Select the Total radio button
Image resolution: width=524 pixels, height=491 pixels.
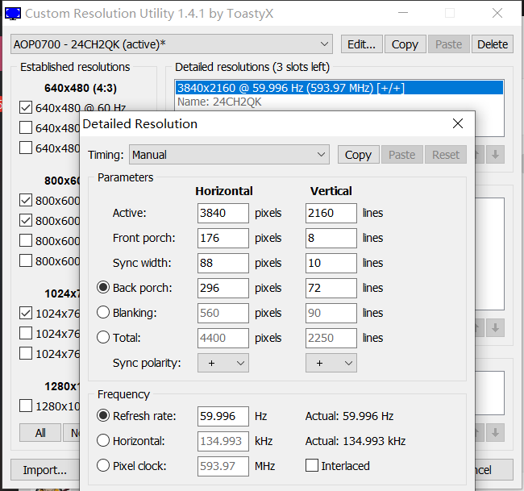[x=103, y=338]
